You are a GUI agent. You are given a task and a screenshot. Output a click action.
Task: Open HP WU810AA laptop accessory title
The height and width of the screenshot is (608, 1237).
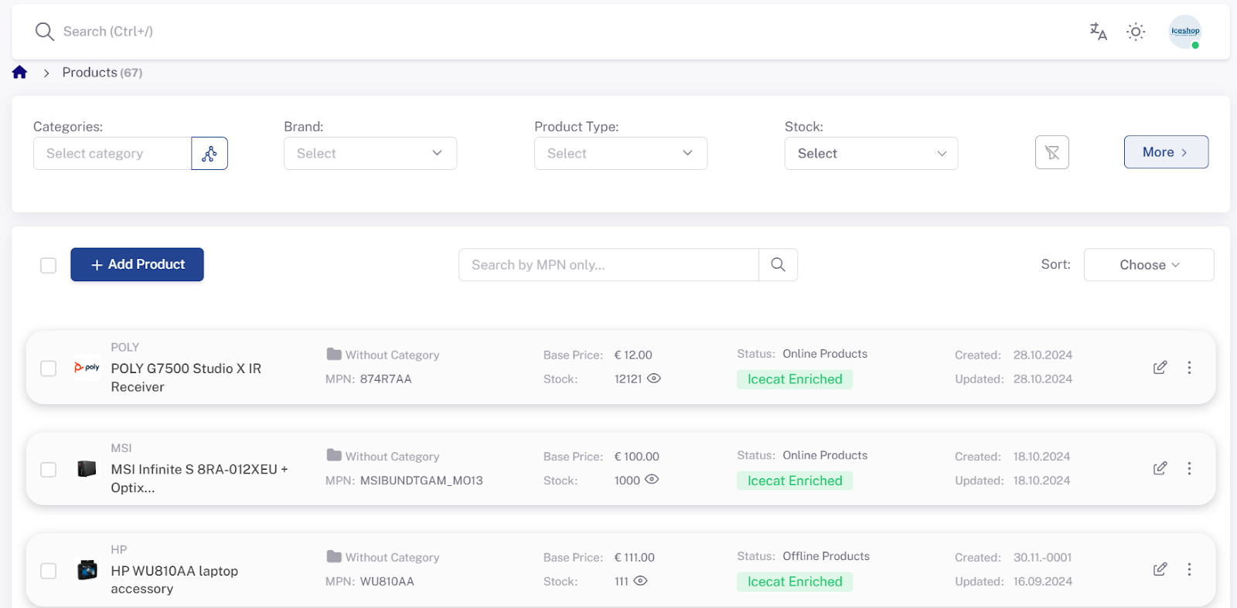coord(175,580)
